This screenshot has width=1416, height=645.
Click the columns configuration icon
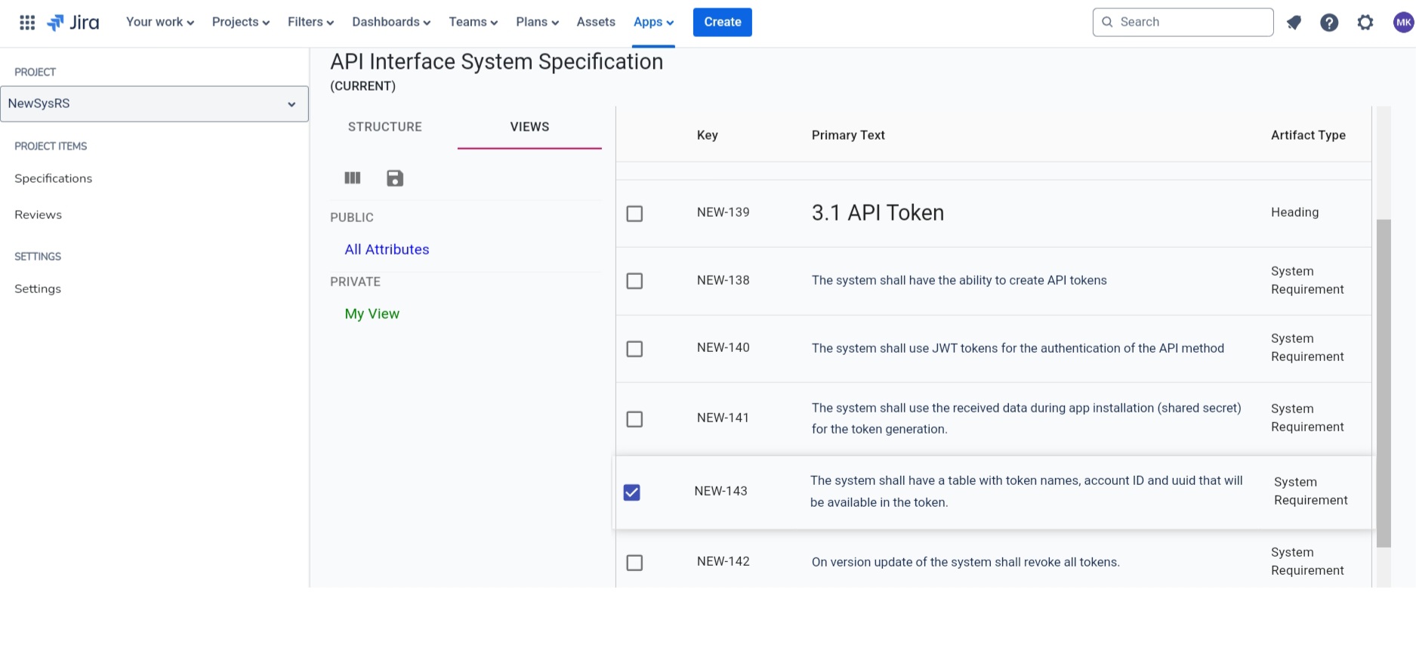[353, 178]
